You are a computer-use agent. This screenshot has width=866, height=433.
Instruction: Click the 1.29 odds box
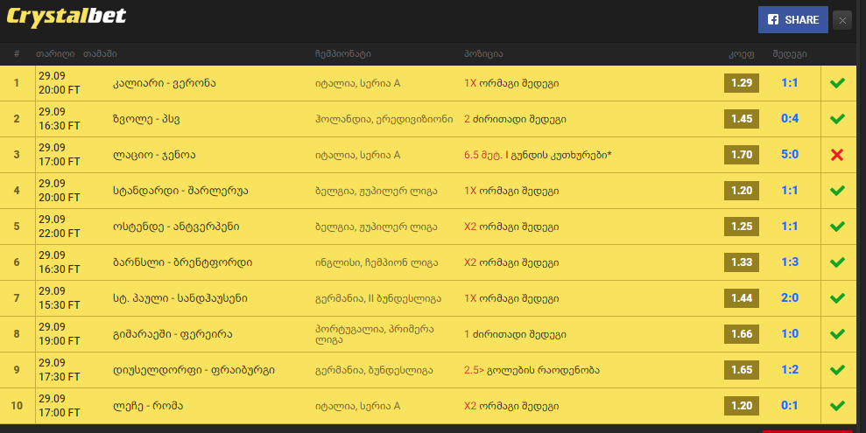741,83
